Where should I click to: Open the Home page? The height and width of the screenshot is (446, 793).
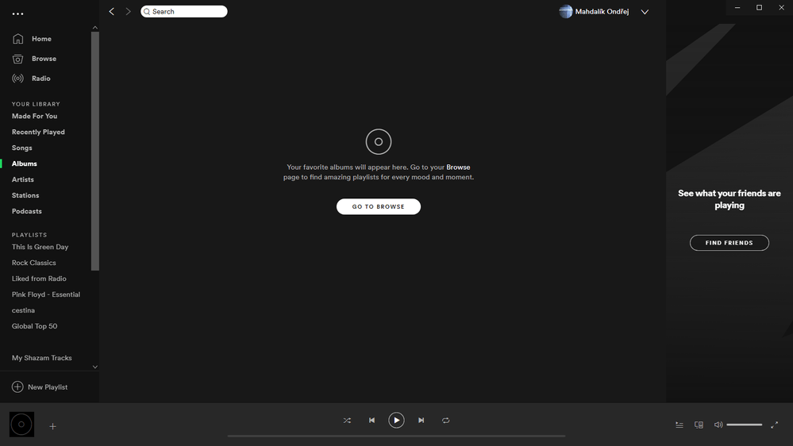[41, 38]
